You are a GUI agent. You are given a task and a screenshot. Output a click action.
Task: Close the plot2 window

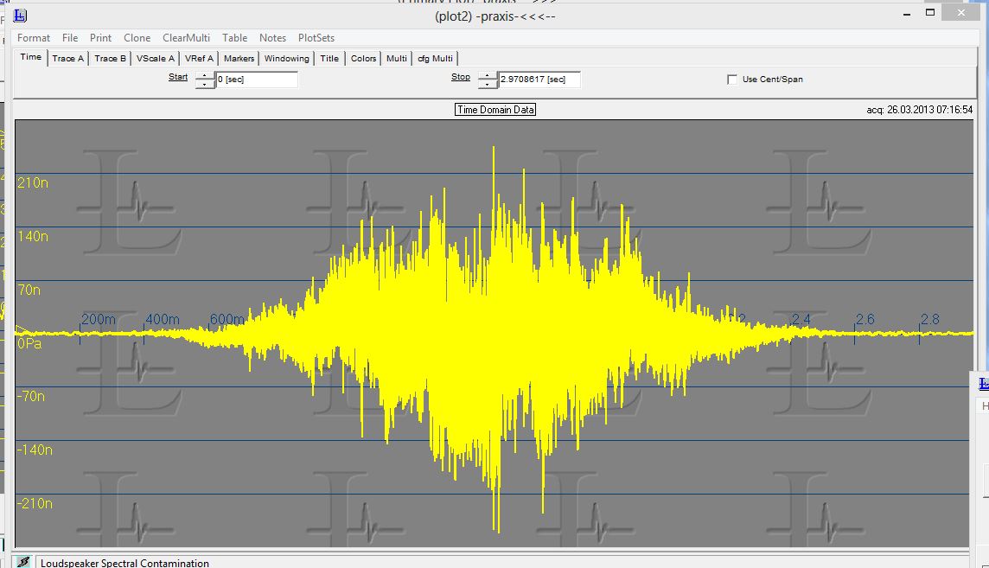click(x=961, y=12)
